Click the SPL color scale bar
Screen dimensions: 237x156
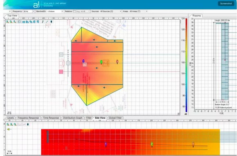pos(186,65)
